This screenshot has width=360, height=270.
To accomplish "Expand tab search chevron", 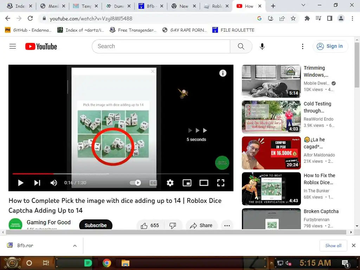I will tap(303, 5).
